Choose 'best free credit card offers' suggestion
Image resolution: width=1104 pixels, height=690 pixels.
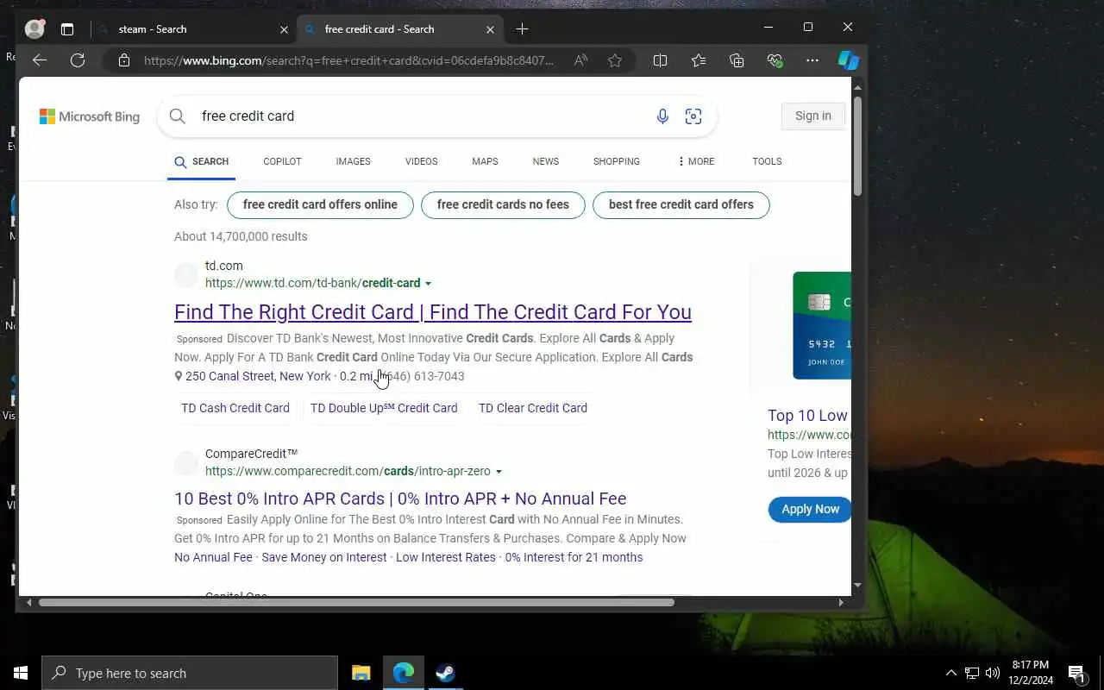coord(681,205)
